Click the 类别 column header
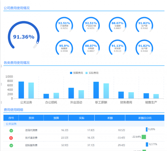The image size is (167, 151). point(31,118)
